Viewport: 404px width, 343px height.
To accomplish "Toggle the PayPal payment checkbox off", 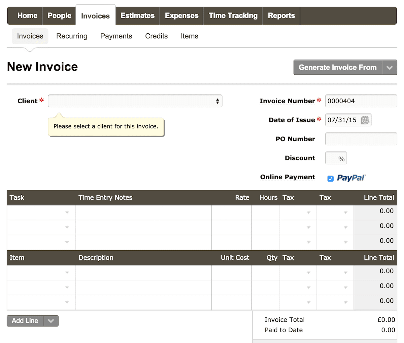I will point(330,179).
